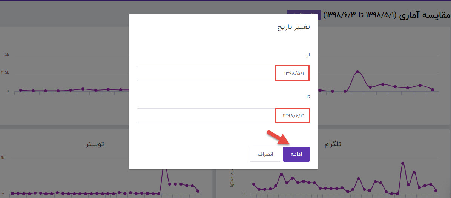Click the purple ادامه continue button
Screen dimensions: 451x198
(x=296, y=154)
